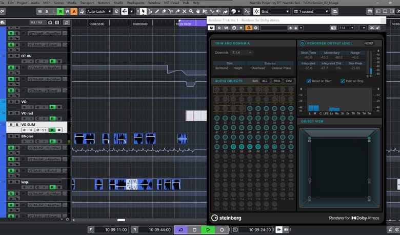Screen dimensions: 400x235
Task: Click the Renderer W write automation button
Action: click(x=226, y=28)
